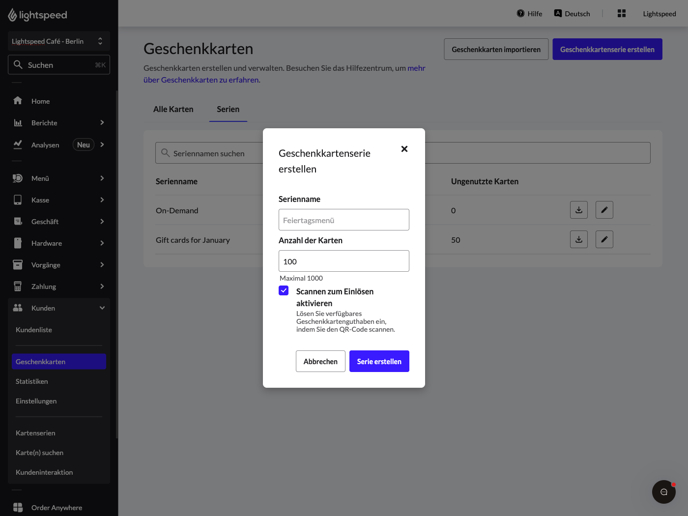Expand the Hardware submenu chevron
This screenshot has width=688, height=516.
(x=102, y=243)
